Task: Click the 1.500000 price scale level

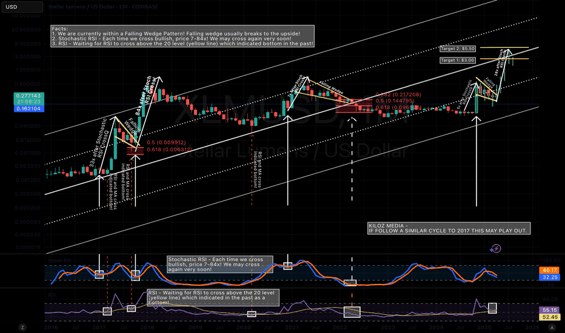Action: pos(27,70)
